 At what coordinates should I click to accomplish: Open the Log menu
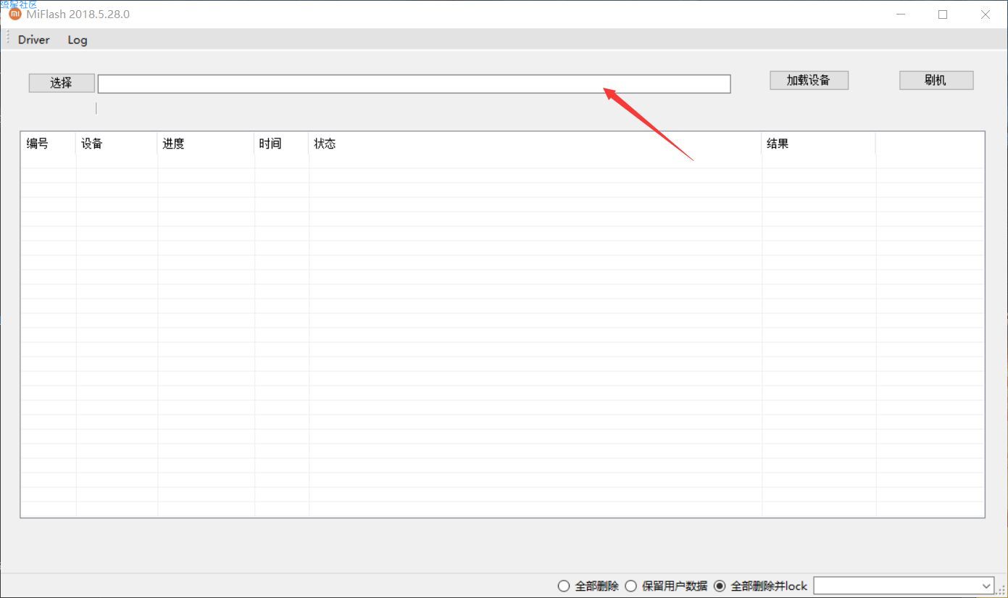point(78,40)
